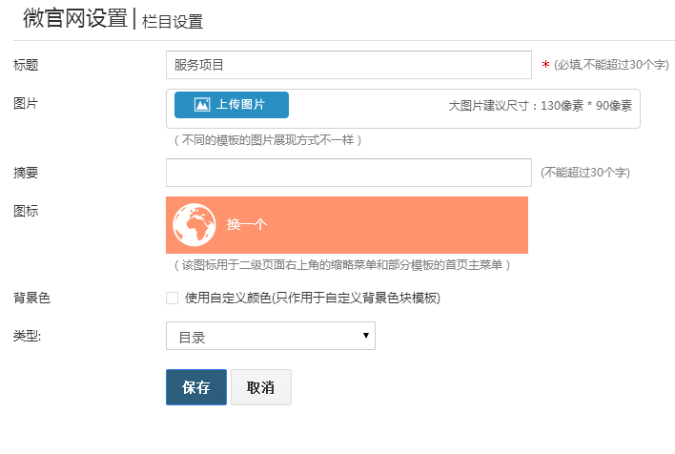Click the 上传图片 button
The width and height of the screenshot is (675, 454).
click(x=232, y=105)
